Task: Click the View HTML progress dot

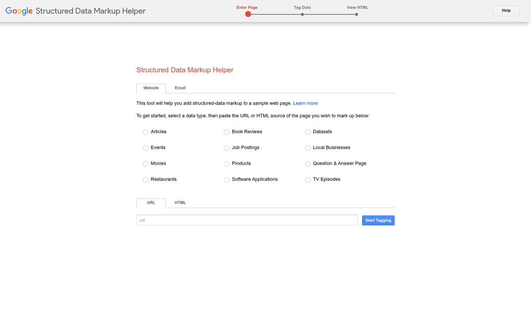Action: tap(356, 14)
